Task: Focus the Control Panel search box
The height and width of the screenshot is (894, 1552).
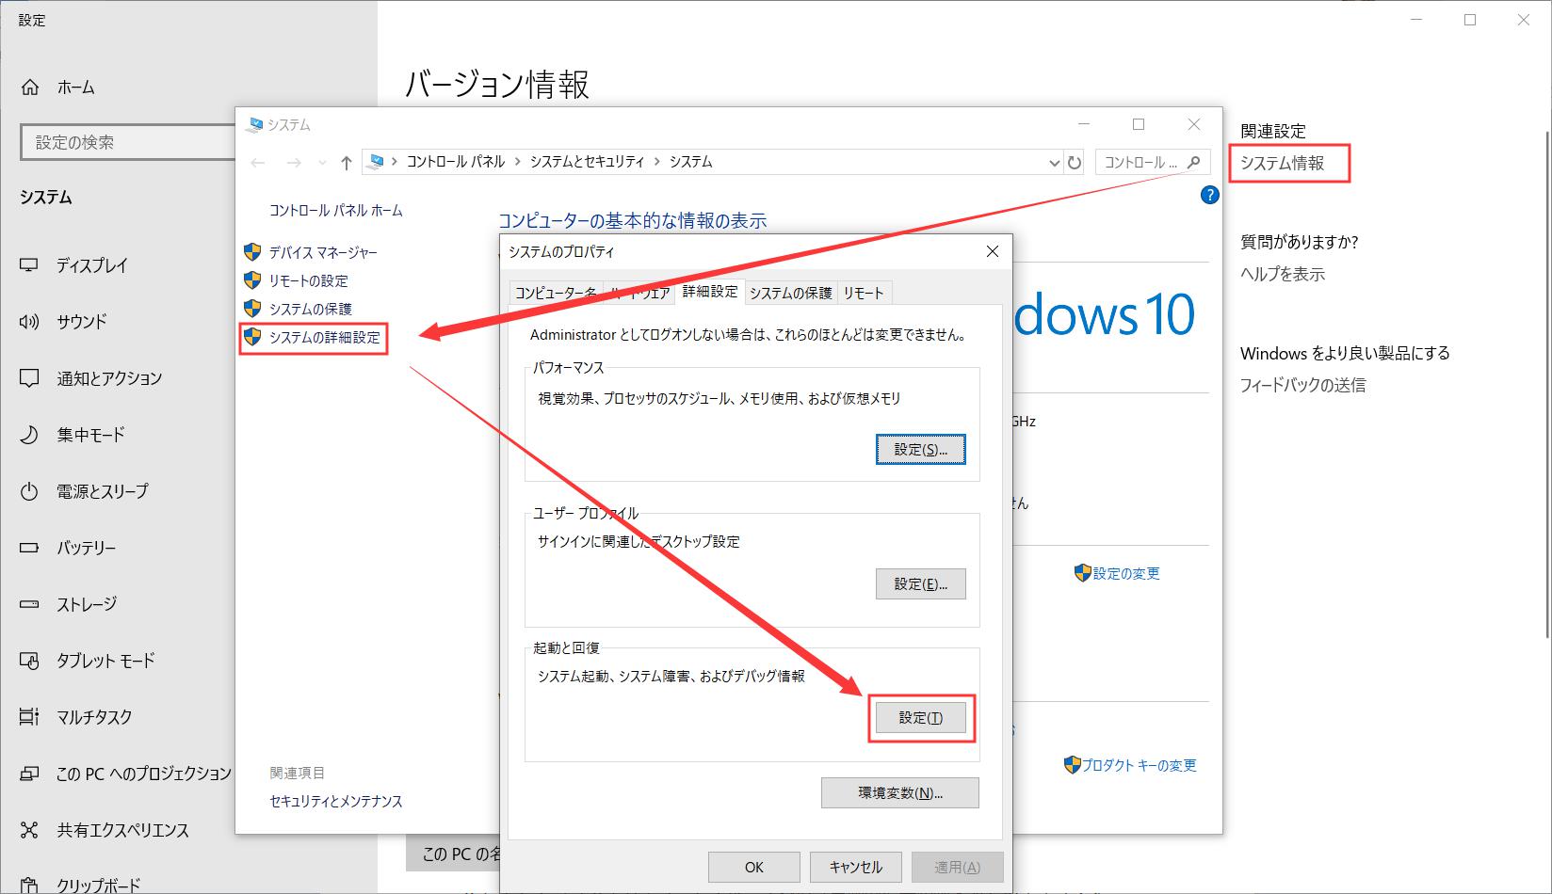Action: pyautogui.click(x=1154, y=162)
